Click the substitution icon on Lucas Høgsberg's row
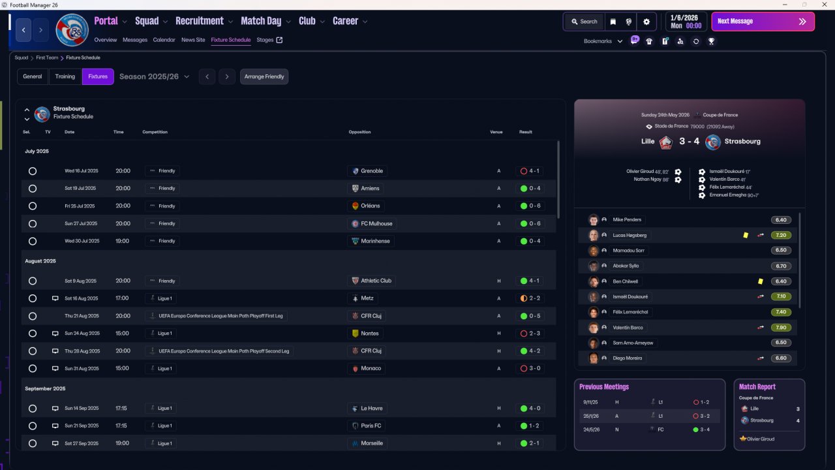This screenshot has height=470, width=835. tap(761, 235)
